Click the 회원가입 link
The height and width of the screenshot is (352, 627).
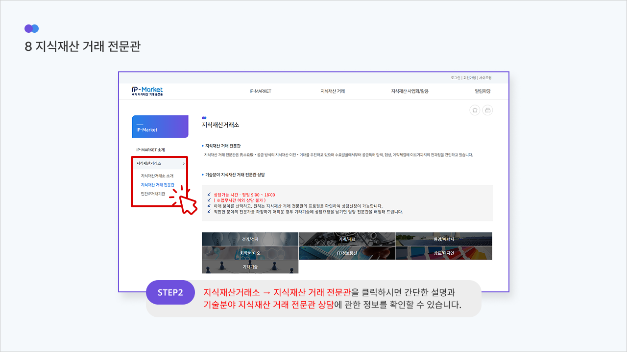pyautogui.click(x=469, y=78)
